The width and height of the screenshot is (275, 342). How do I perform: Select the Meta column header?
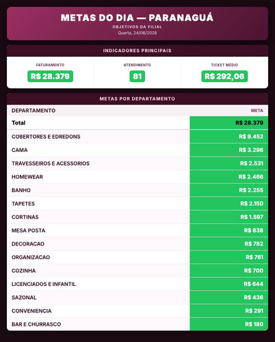257,111
